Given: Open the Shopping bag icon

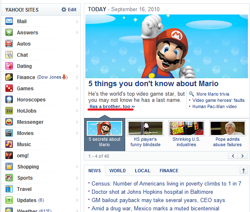Looking at the screenshot, I should click(9, 167).
